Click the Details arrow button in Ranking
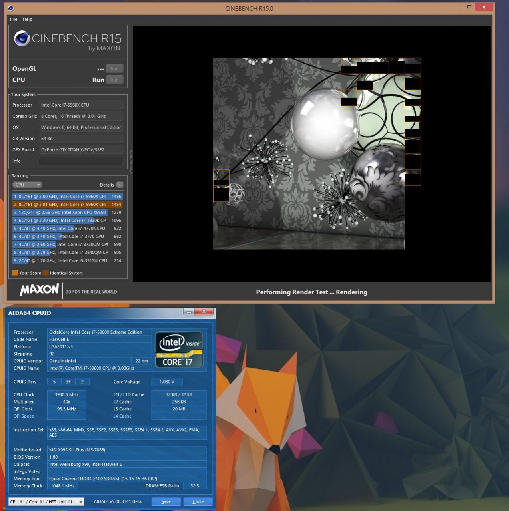Viewport: 509px width, 511px height. [x=120, y=185]
